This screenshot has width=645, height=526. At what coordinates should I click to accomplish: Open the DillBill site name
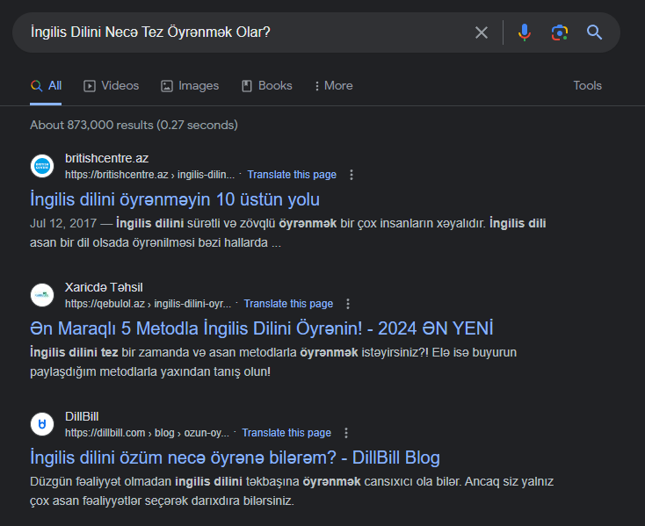click(x=82, y=416)
